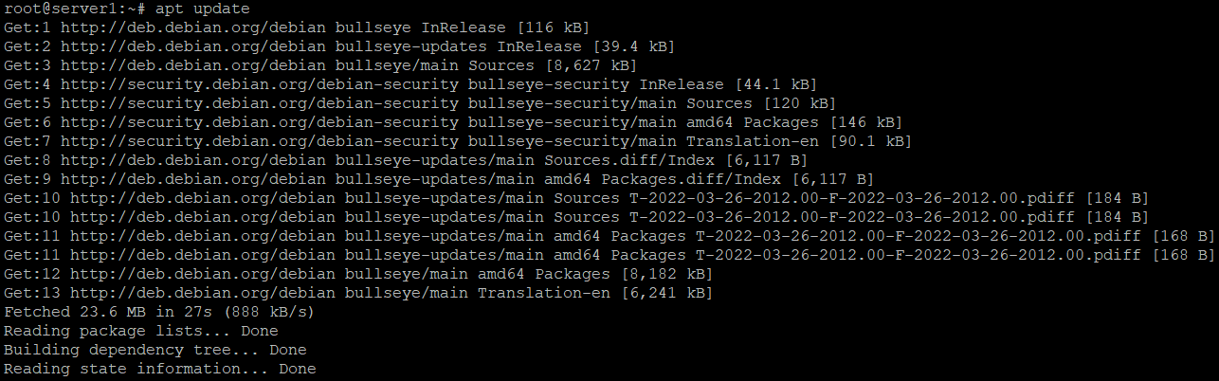Screen dimensions: 1219x381
Task: Click the first Get:11 amd64 Packages pdiff line
Action: (x=609, y=236)
